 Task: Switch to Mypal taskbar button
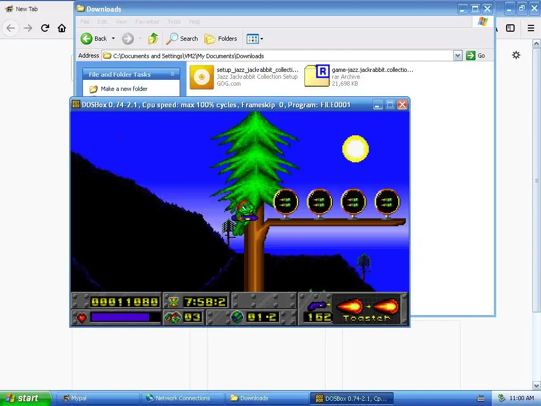point(98,398)
